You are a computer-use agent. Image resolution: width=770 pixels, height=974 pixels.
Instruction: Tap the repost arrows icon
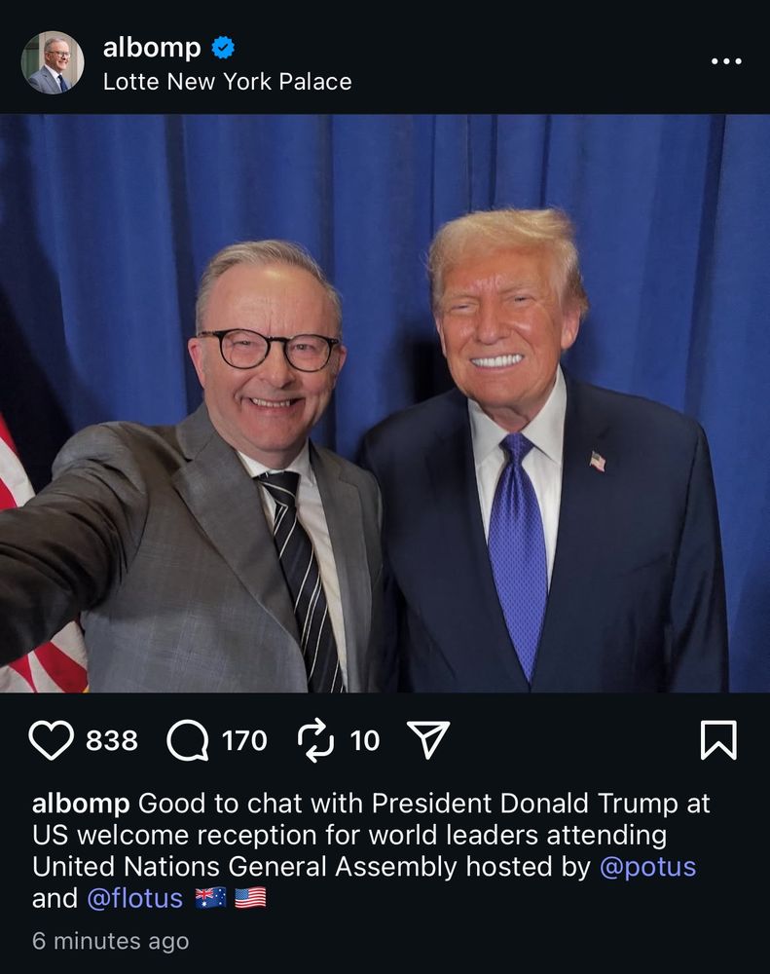316,740
